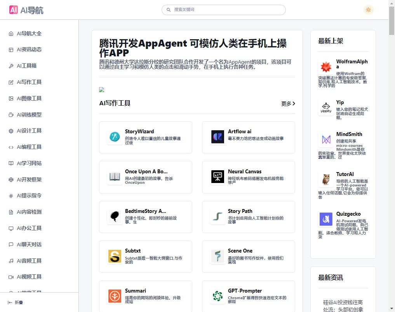Click the Artflow ai logo icon
This screenshot has width=395, height=312.
pyautogui.click(x=218, y=137)
